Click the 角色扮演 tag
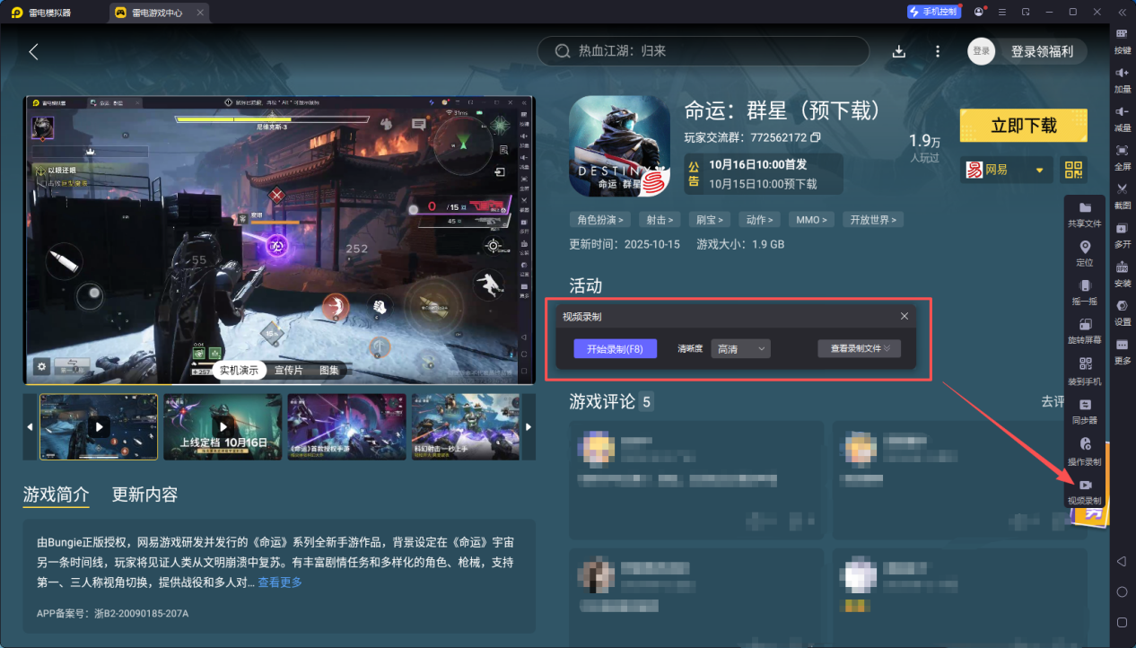The height and width of the screenshot is (648, 1136). point(600,220)
